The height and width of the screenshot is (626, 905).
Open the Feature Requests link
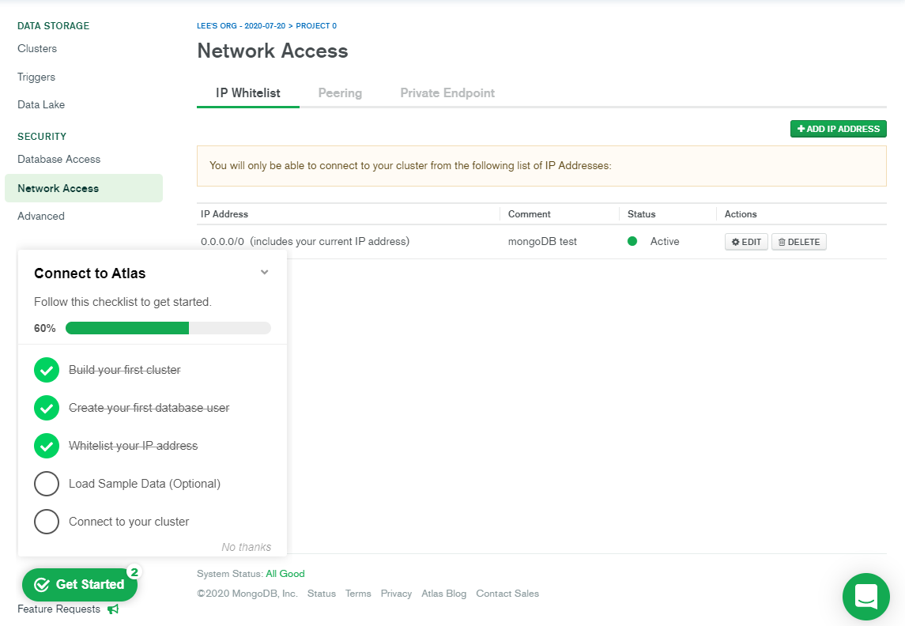click(x=58, y=609)
